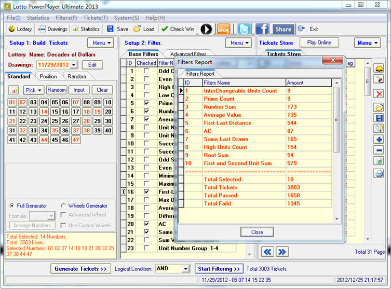Switch to Advanced Filters tab

click(x=188, y=54)
